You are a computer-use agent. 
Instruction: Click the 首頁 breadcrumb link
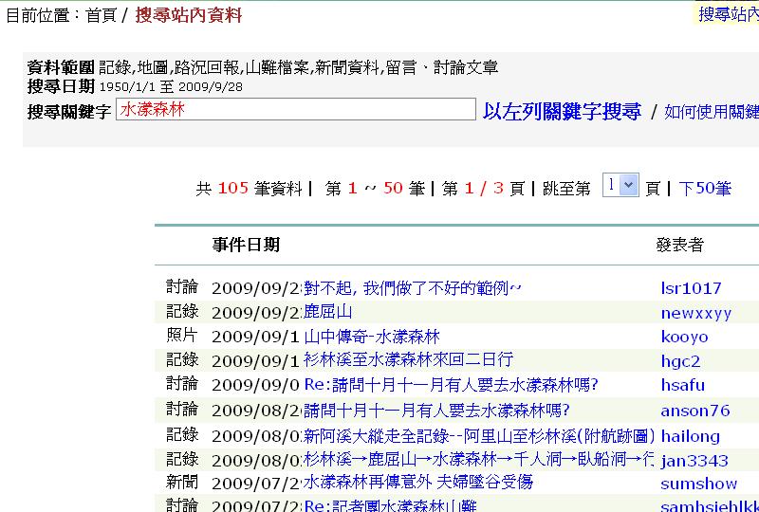click(102, 15)
